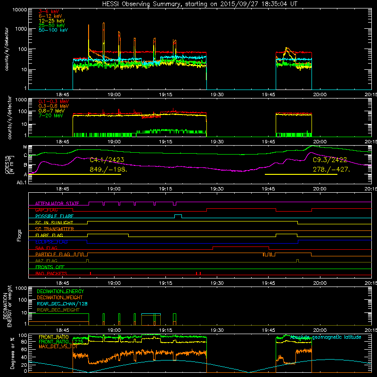377x377 pixels.
Task: Select the Degrees or % axis title
Action: pos(13,353)
